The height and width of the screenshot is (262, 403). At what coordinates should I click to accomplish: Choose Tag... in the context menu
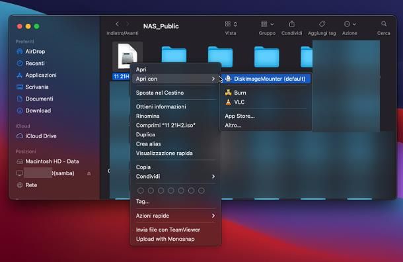click(x=176, y=201)
